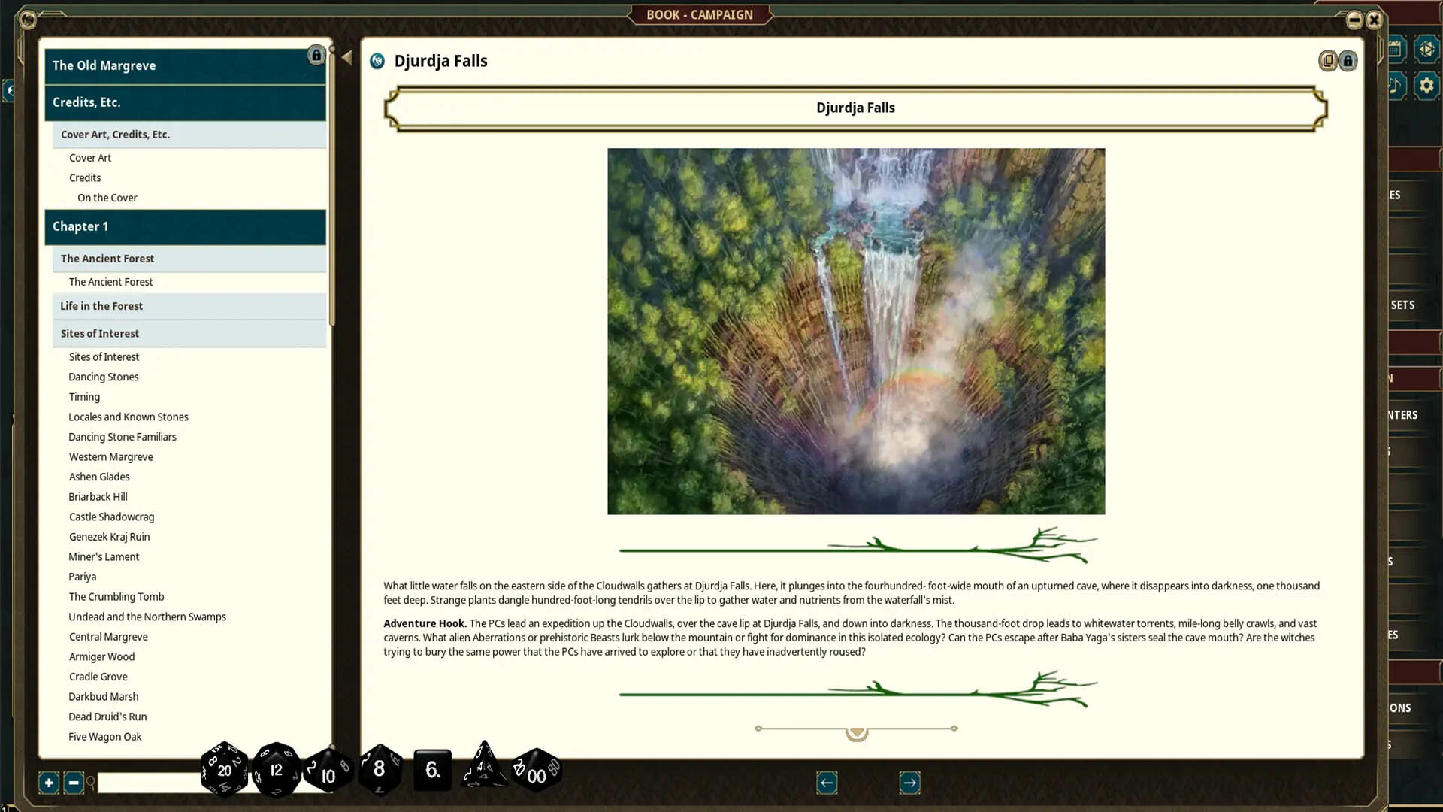The height and width of the screenshot is (812, 1443).
Task: Open the Dancing Stones entry
Action: click(x=104, y=377)
